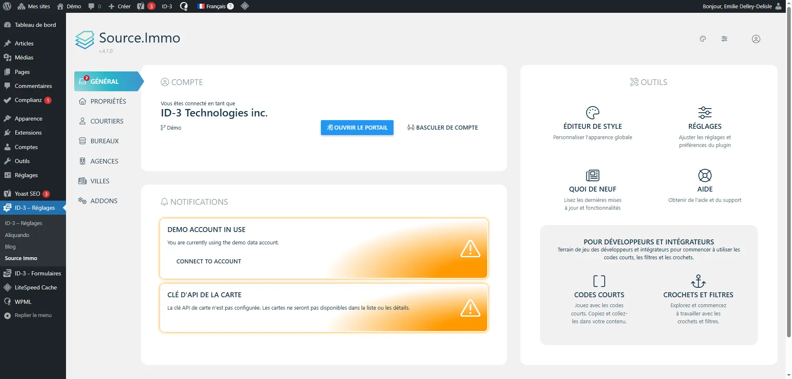This screenshot has width=792, height=379.
Task: Open the Mes sites dropdown menu
Action: (34, 6)
